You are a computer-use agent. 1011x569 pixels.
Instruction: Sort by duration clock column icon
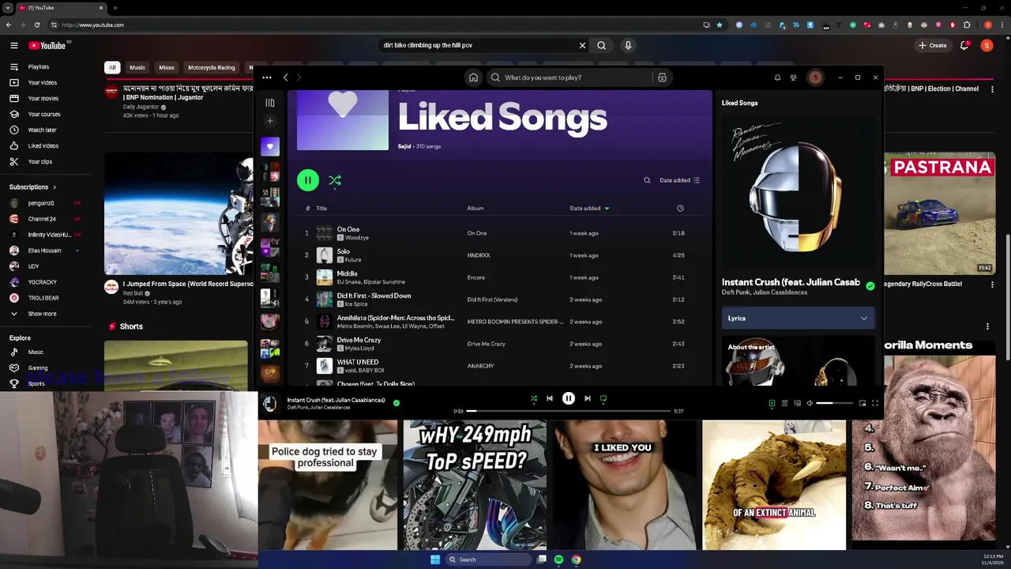coord(680,209)
